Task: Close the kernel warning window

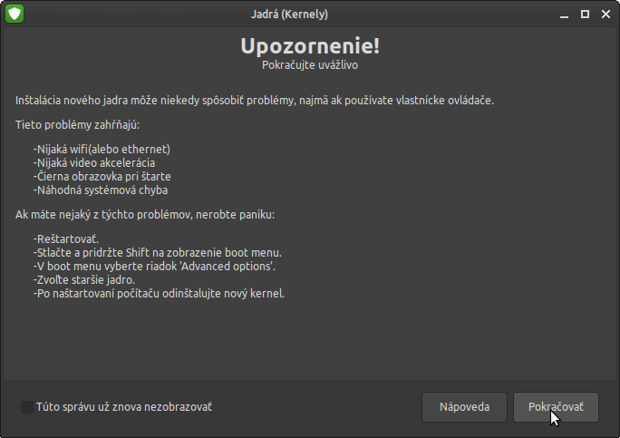Action: click(x=605, y=14)
